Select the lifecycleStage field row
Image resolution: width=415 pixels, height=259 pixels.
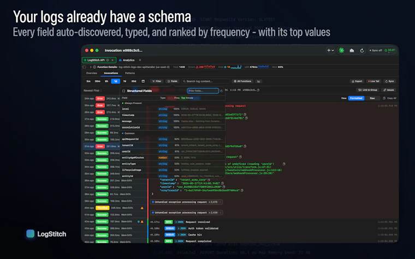pos(173,170)
